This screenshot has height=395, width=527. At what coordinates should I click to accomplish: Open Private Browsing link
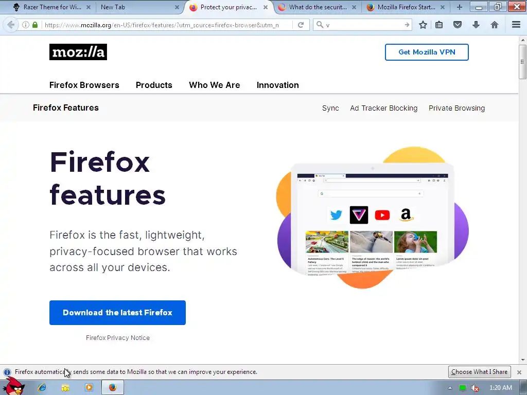[457, 108]
